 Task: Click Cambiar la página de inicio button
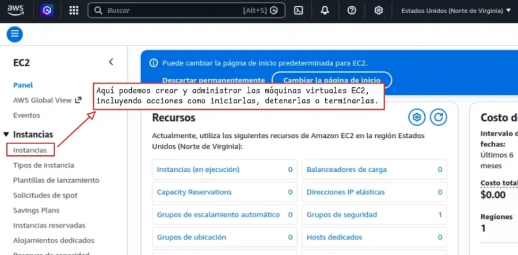(332, 80)
